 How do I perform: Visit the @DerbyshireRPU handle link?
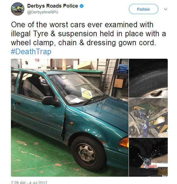43,12
